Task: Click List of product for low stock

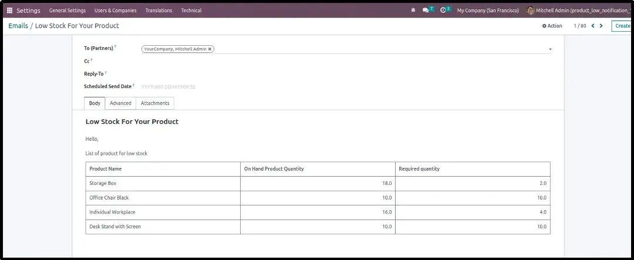Action: click(116, 154)
